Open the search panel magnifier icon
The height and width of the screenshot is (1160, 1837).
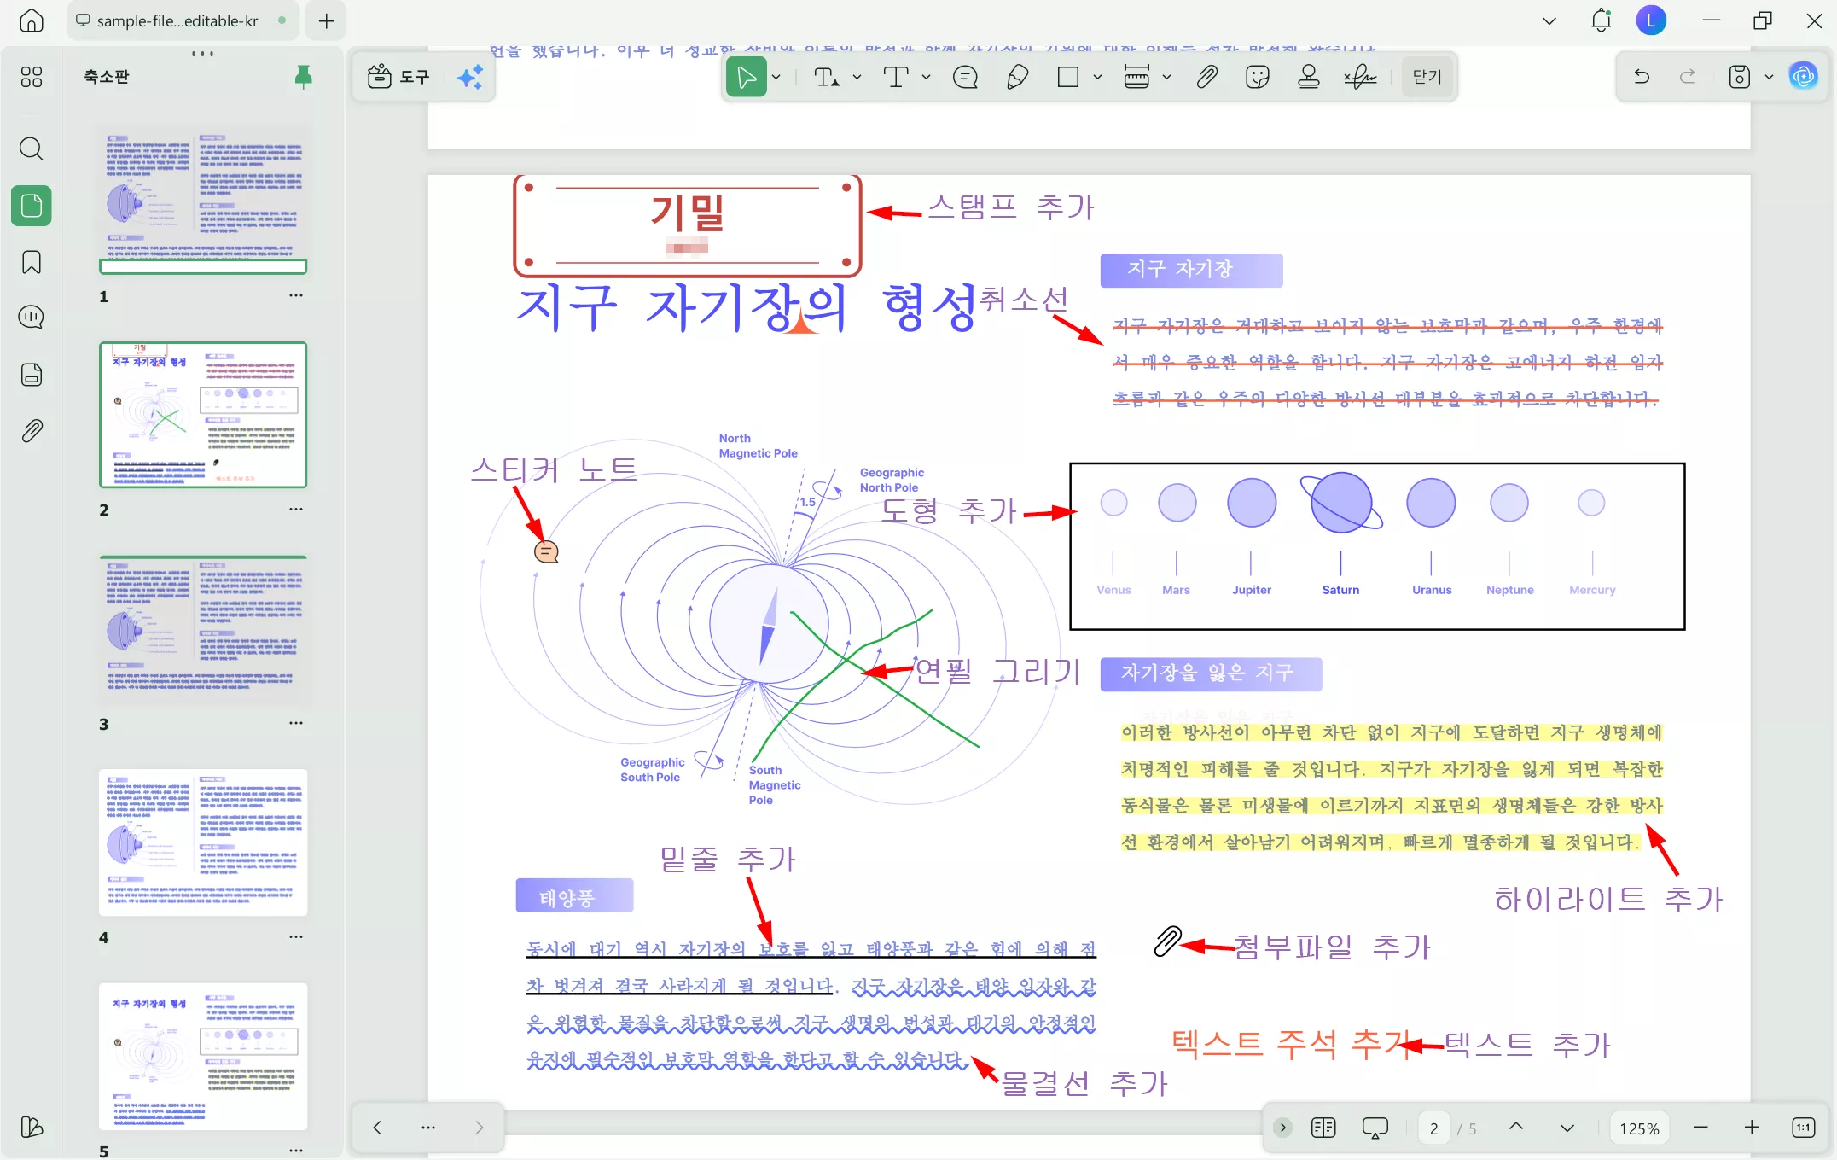32,149
